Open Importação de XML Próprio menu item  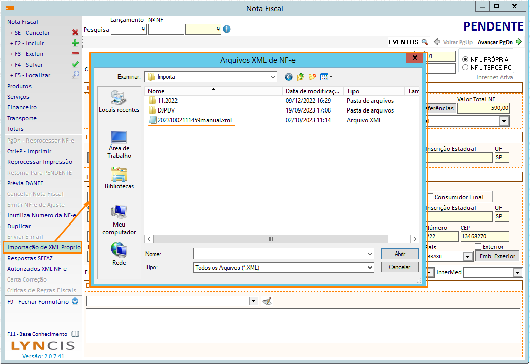pos(43,247)
